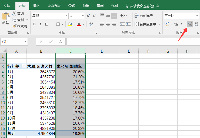Click the center align text icon
Viewport: 200px width, 138px height.
pos(108,24)
